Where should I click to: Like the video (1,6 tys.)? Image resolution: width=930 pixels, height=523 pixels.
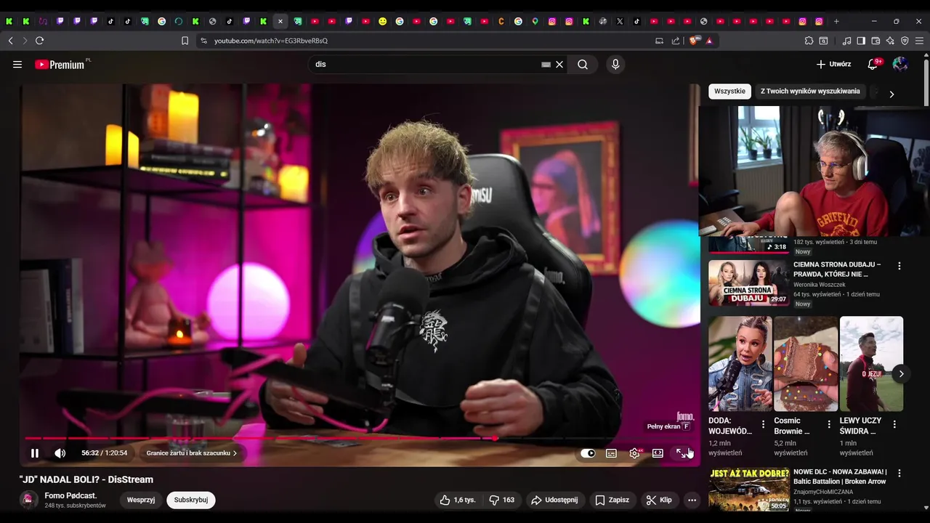click(x=458, y=500)
